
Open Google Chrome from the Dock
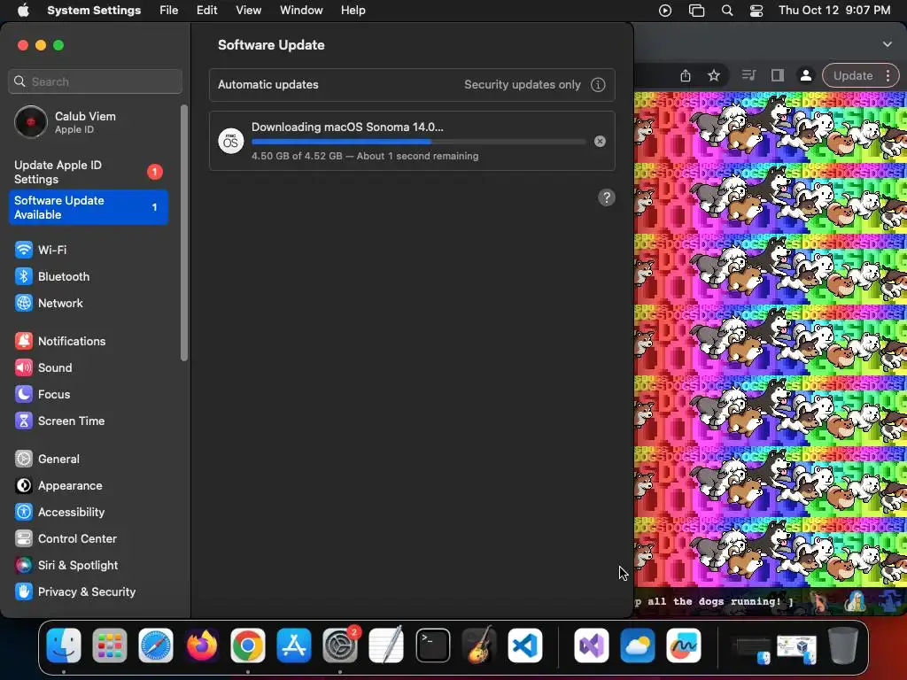click(248, 645)
